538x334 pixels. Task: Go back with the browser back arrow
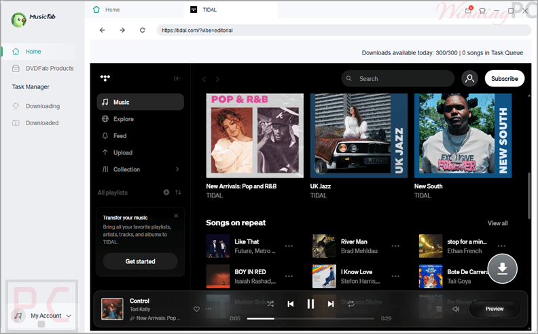click(x=103, y=30)
